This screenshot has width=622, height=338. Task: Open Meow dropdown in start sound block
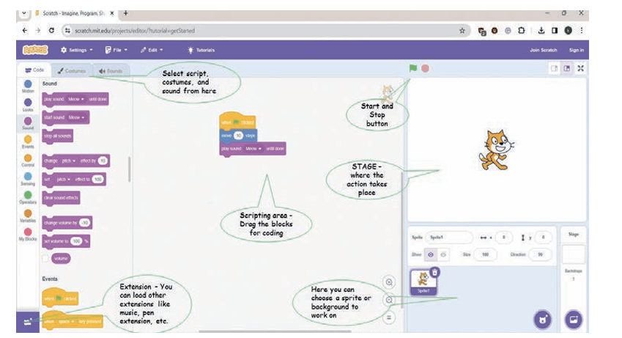point(76,117)
